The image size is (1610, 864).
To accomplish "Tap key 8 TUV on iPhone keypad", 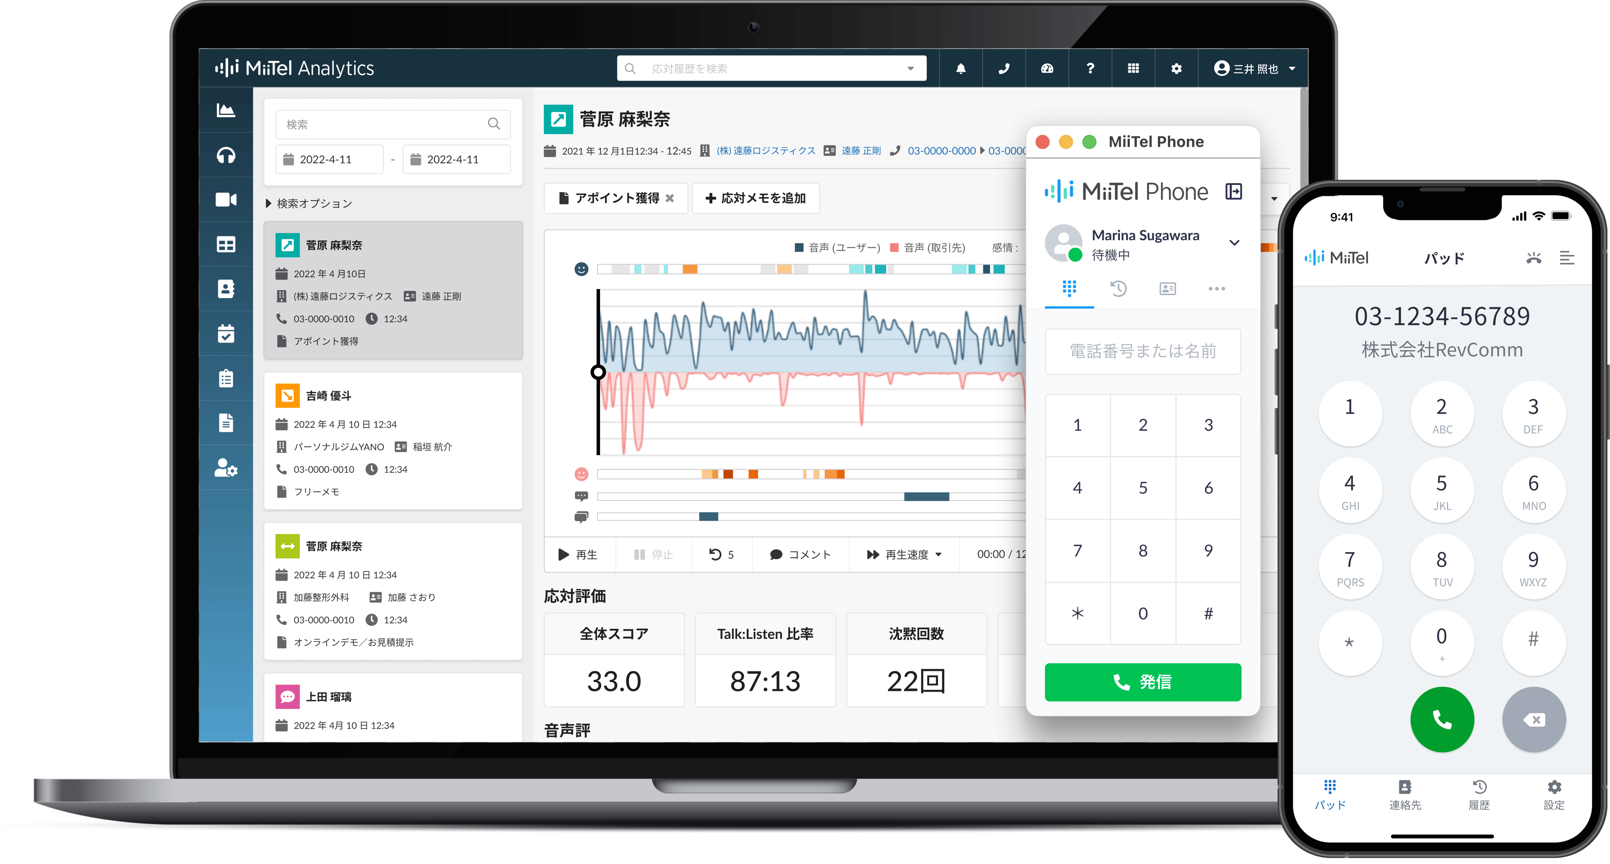I will pyautogui.click(x=1441, y=567).
